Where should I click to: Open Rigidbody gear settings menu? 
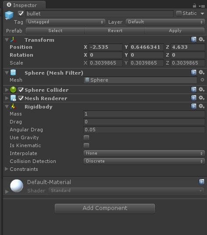tap(201, 106)
